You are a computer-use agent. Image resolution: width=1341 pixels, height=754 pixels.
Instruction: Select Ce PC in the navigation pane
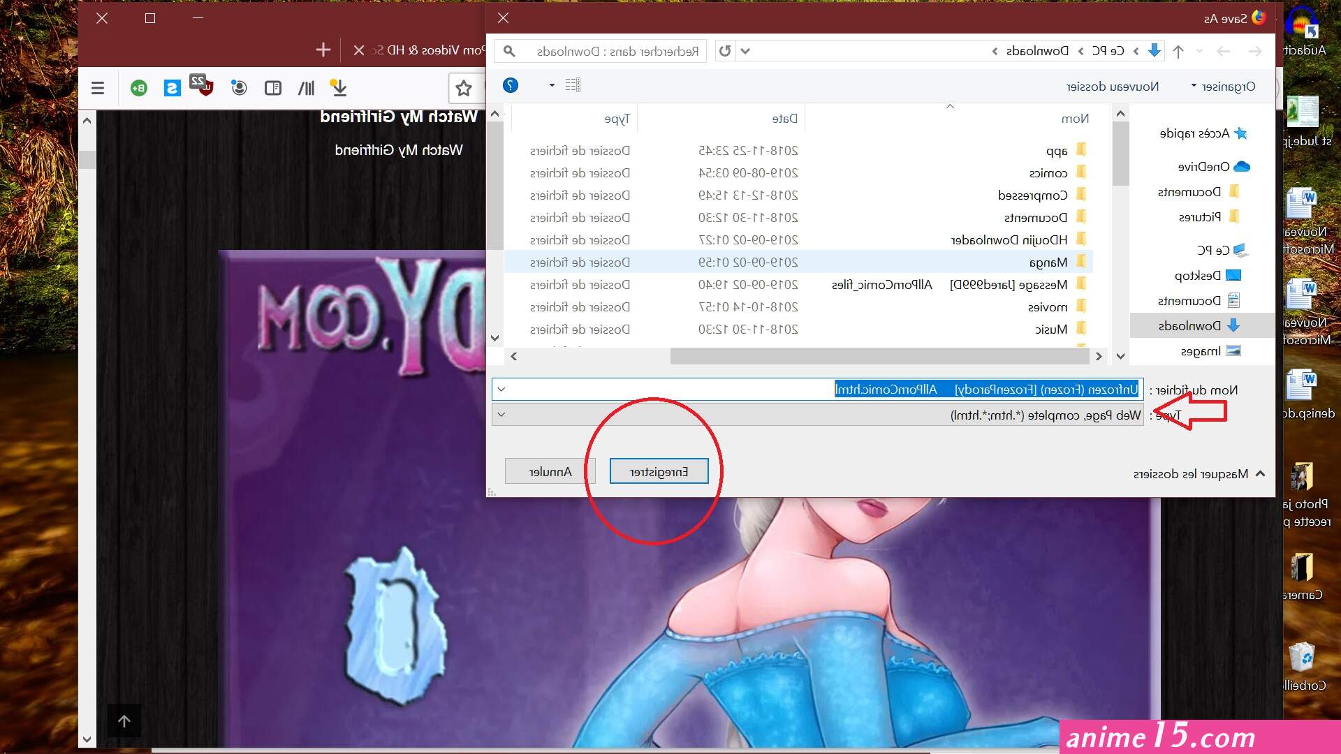point(1222,250)
